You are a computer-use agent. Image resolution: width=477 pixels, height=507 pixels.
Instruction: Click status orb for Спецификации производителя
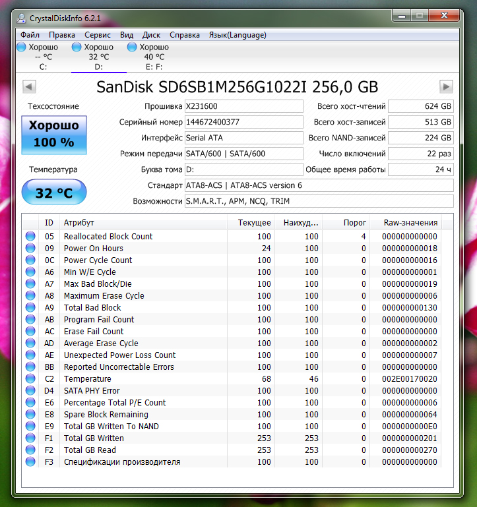pyautogui.click(x=30, y=462)
